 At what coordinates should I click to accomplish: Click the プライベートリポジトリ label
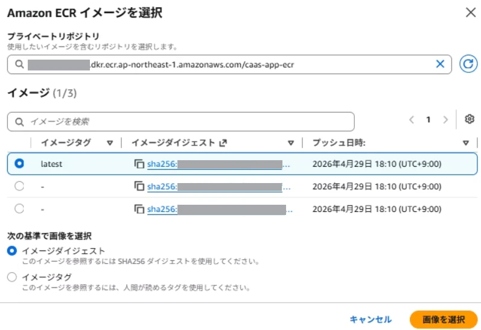(x=53, y=36)
